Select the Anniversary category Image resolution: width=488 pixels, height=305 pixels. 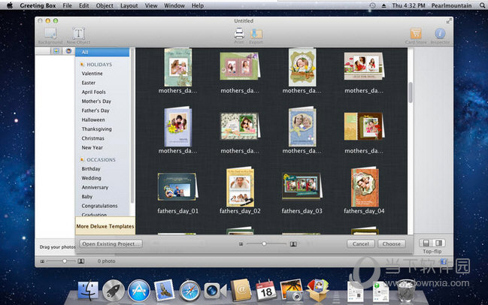coord(95,188)
